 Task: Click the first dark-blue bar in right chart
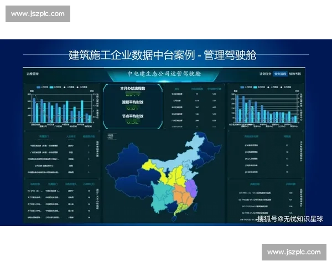pyautogui.click(x=237, y=109)
